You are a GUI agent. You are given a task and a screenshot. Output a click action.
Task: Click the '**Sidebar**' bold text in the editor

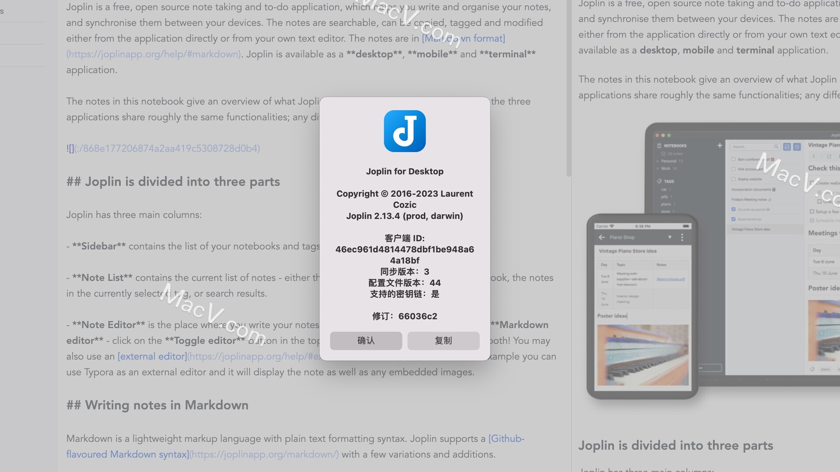coord(99,246)
